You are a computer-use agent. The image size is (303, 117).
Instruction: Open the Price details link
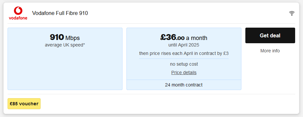[184, 72]
